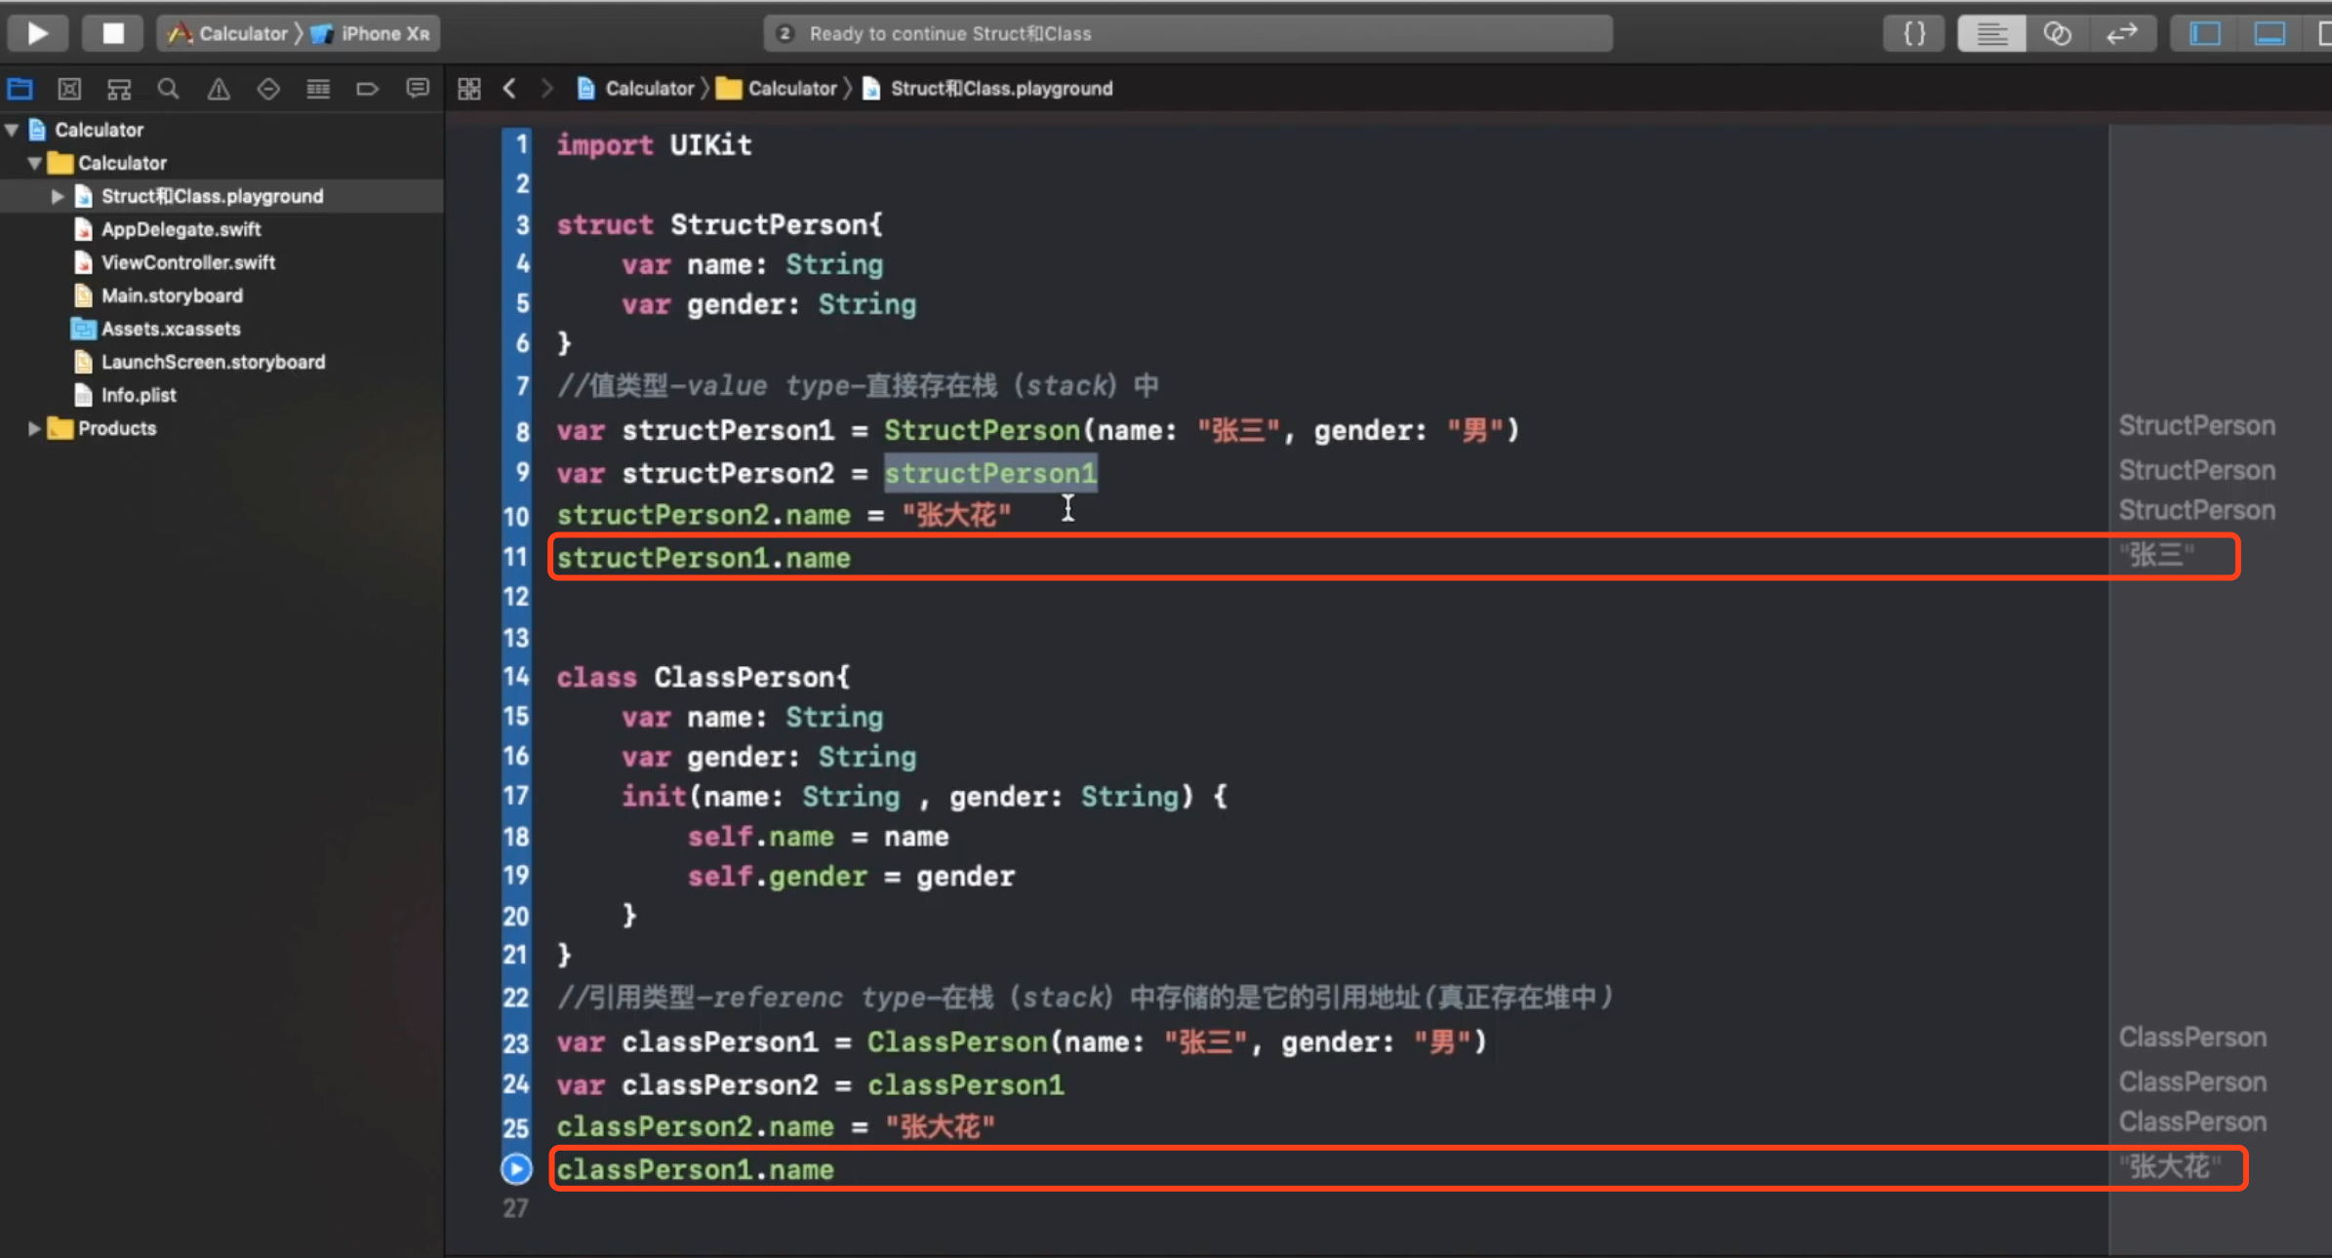Open the Breakpoint navigator icon
Image resolution: width=2332 pixels, height=1258 pixels.
click(x=367, y=90)
